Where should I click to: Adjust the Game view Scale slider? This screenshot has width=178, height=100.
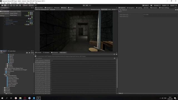[61, 9]
